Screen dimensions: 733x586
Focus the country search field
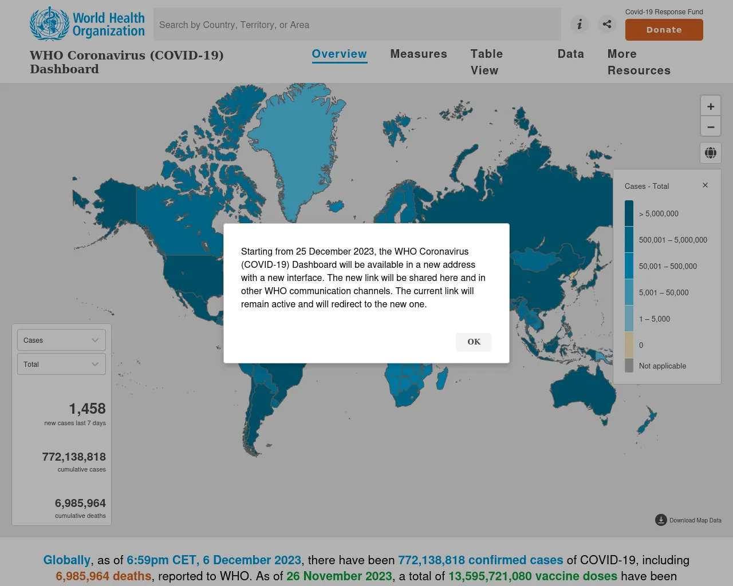(x=357, y=25)
